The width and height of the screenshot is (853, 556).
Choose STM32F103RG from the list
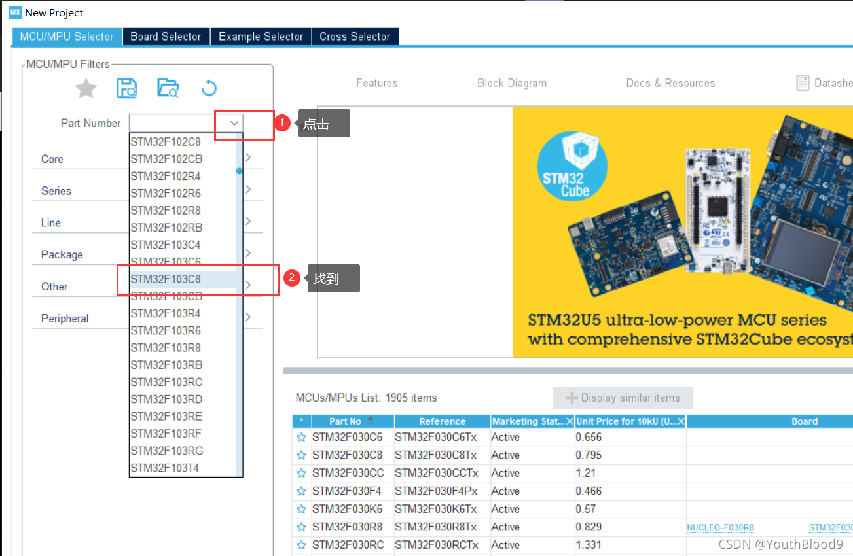[x=183, y=451]
